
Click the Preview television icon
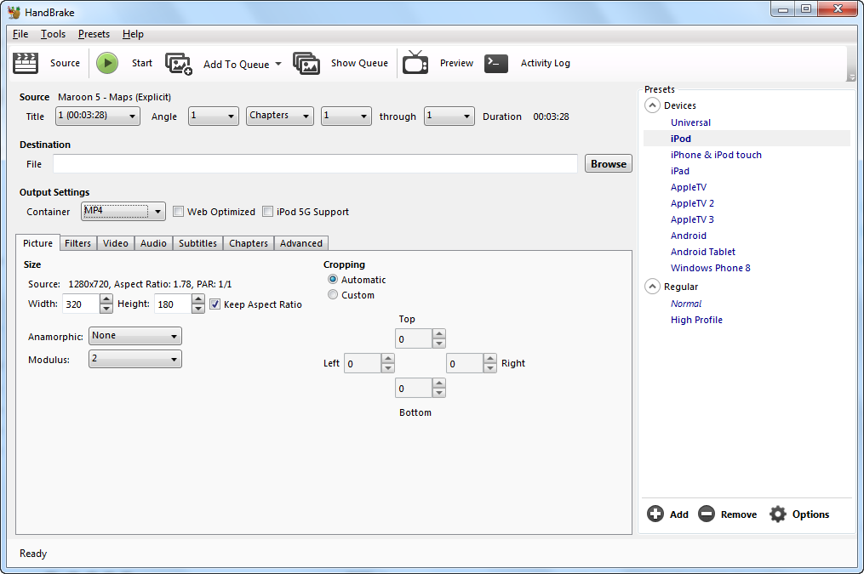coord(415,63)
